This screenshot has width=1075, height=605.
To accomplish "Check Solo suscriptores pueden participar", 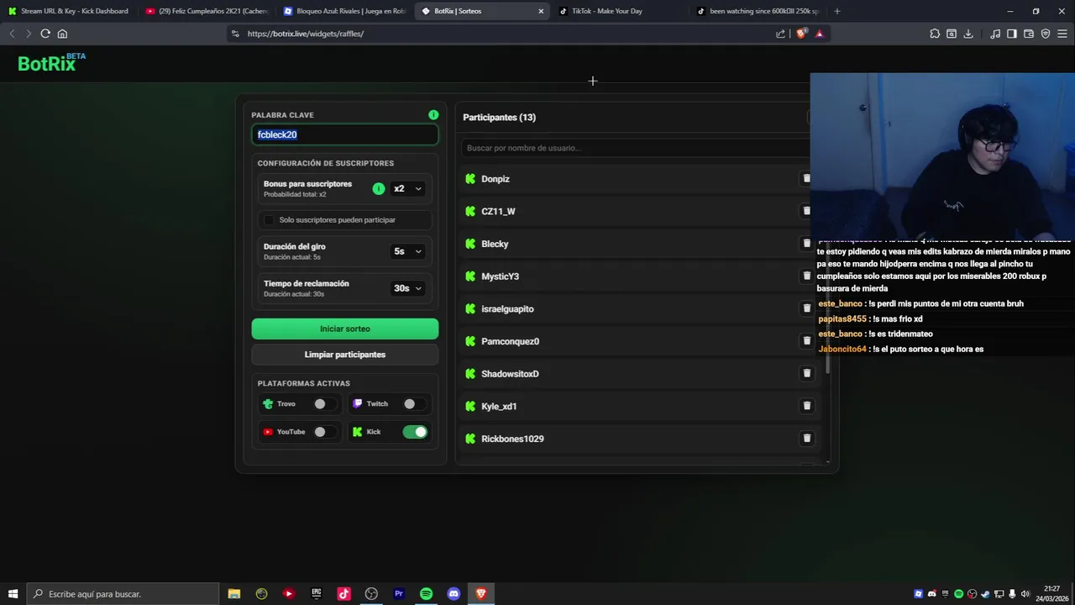I will click(269, 220).
